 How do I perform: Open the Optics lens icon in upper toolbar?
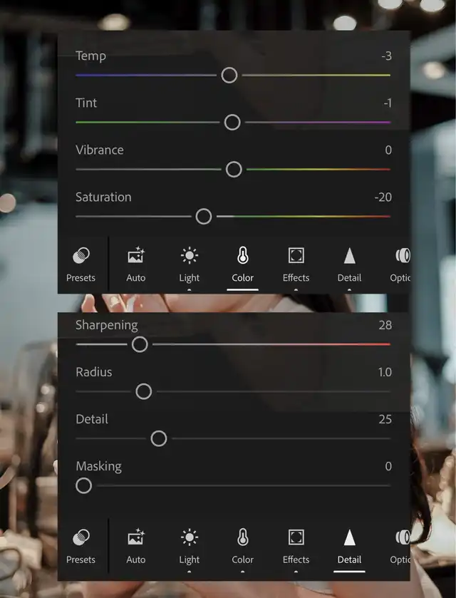pos(403,256)
